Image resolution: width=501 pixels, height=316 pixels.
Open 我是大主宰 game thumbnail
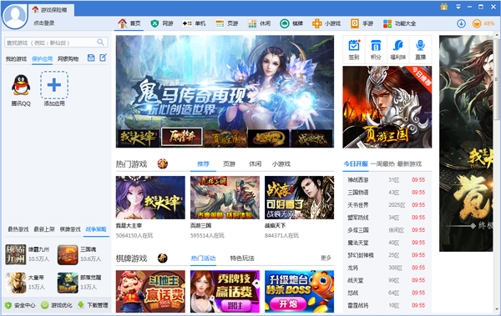click(x=150, y=198)
